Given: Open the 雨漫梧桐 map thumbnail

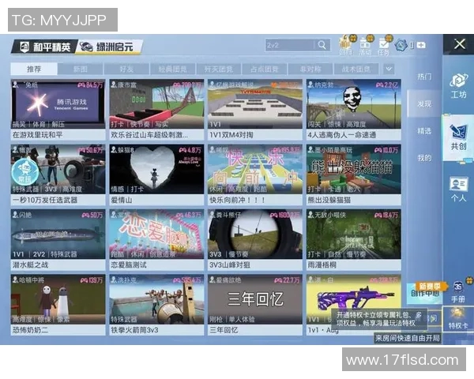Looking at the screenshot, I should click(354, 235).
